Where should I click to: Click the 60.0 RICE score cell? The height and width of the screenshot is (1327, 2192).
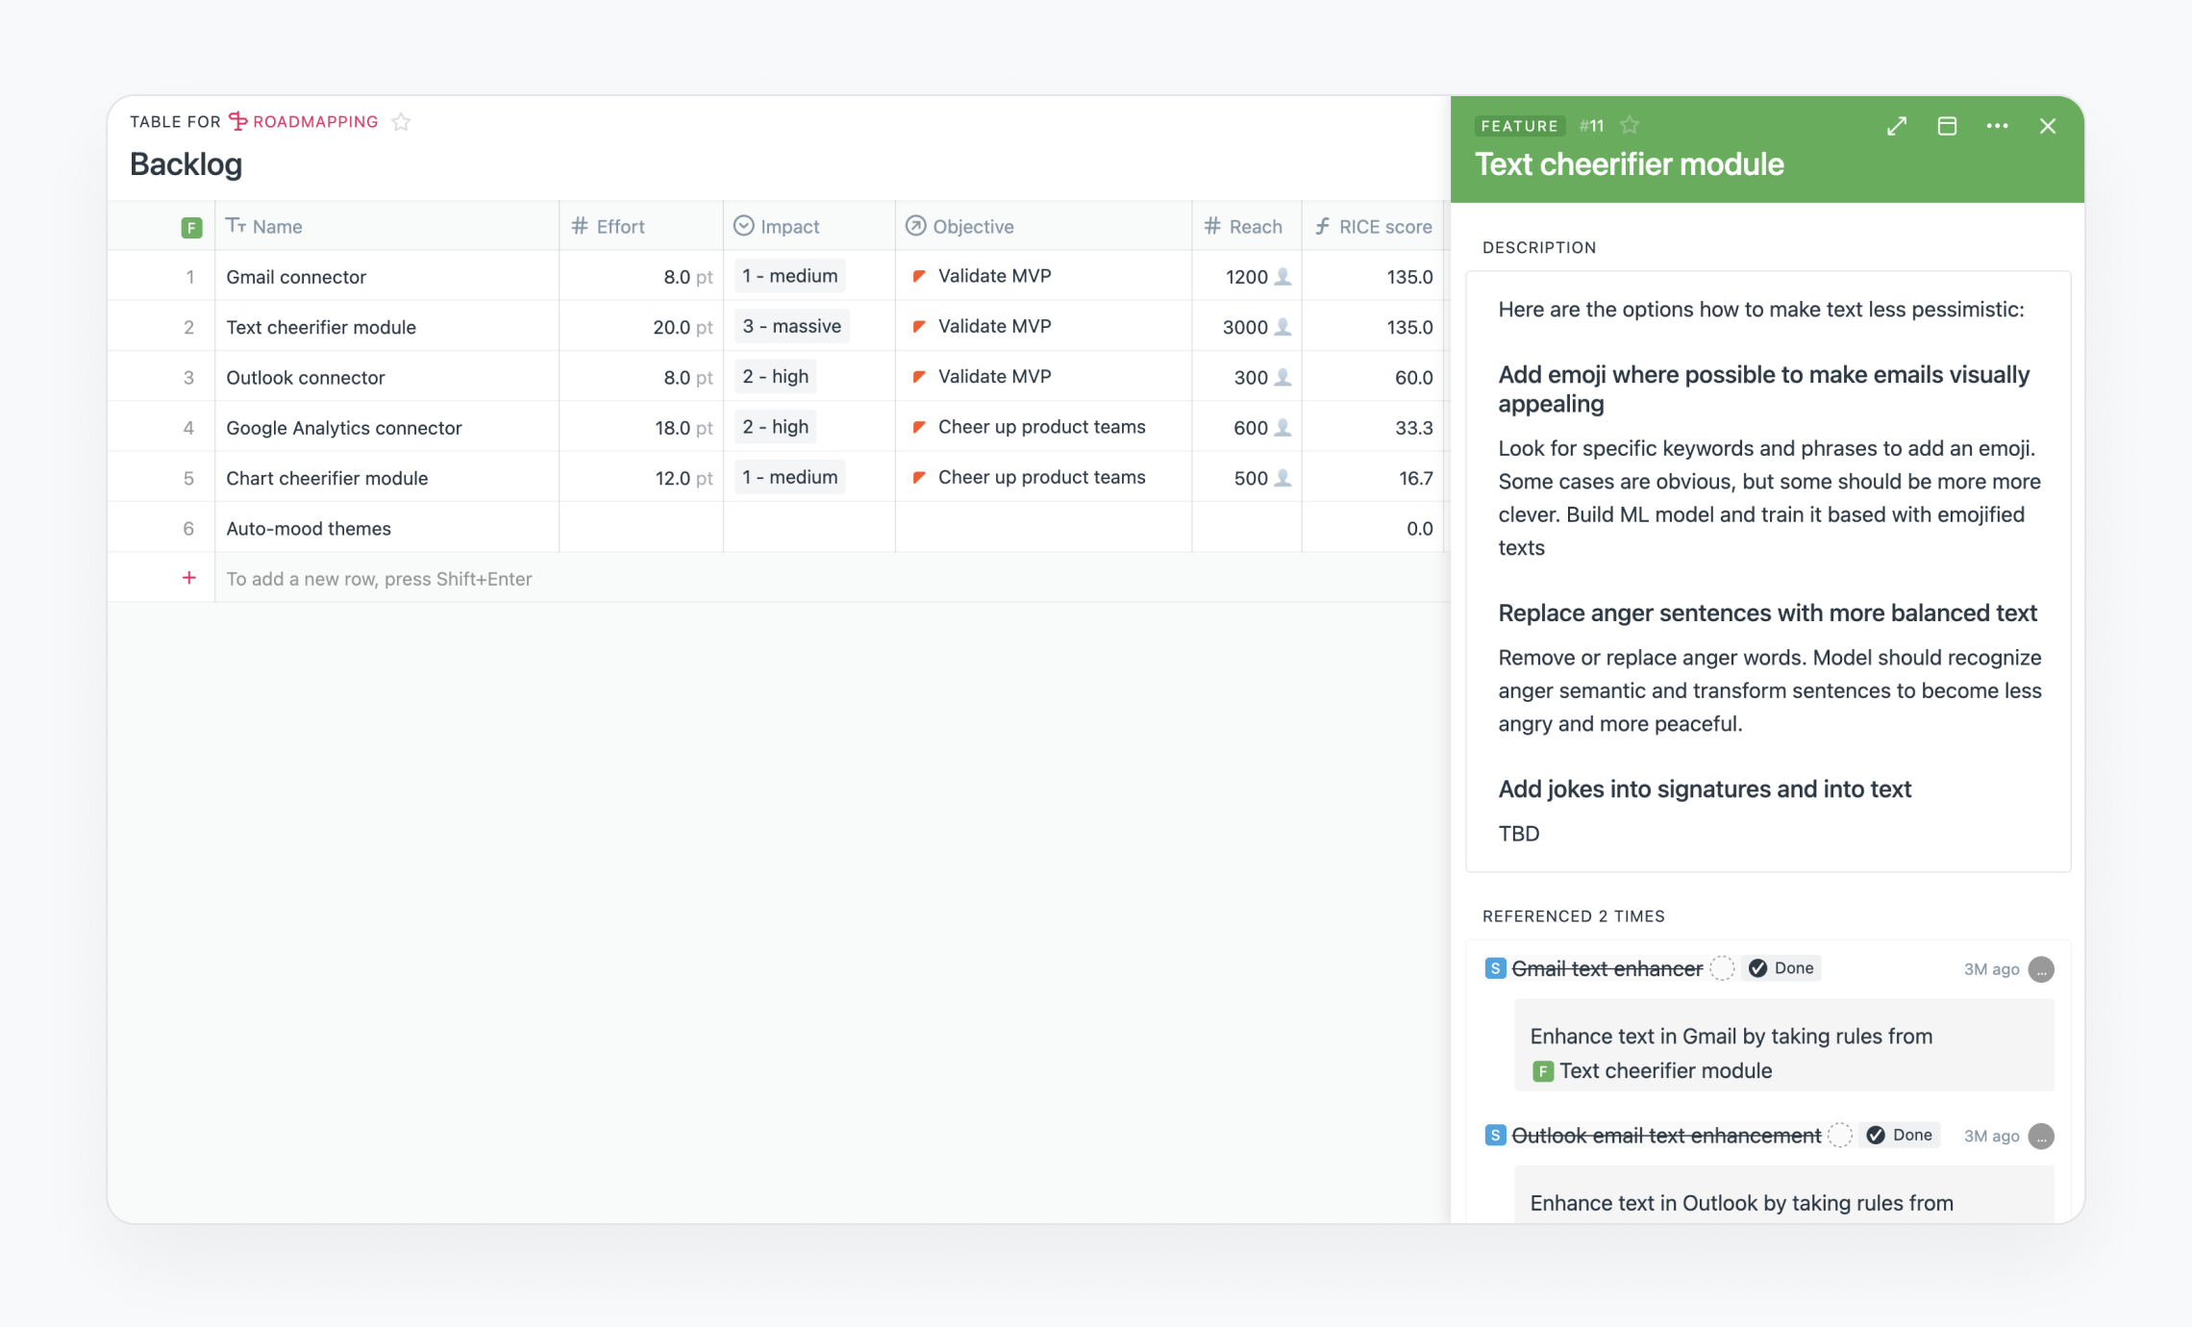tap(1373, 378)
